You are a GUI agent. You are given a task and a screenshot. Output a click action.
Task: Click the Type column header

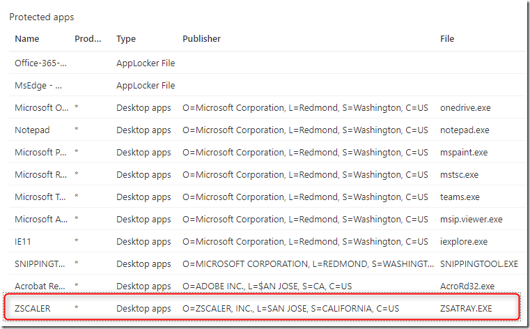point(126,39)
